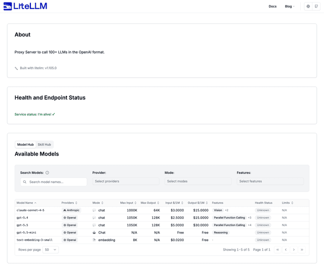Select model name gpt-5.5
This screenshot has width=324, height=274.
tap(22, 225)
